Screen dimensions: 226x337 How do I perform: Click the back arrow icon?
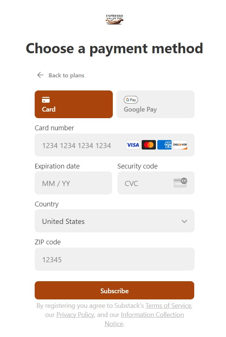click(x=40, y=75)
